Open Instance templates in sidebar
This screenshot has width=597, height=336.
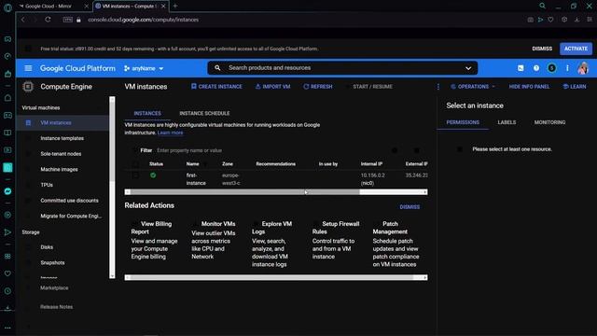62,138
